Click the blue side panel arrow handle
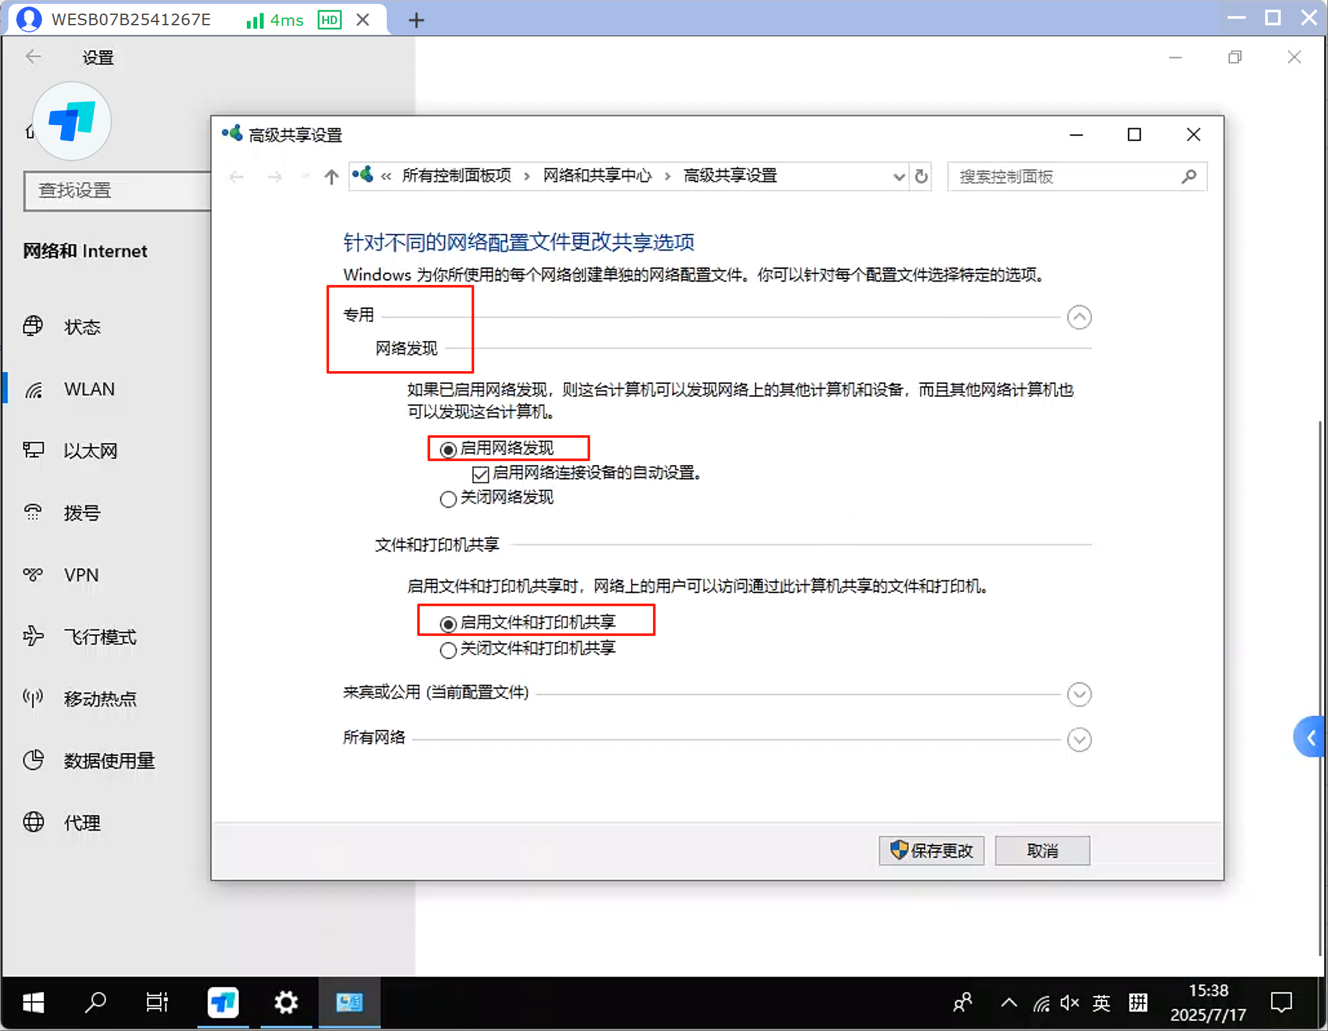Viewport: 1328px width, 1031px height. pos(1311,737)
